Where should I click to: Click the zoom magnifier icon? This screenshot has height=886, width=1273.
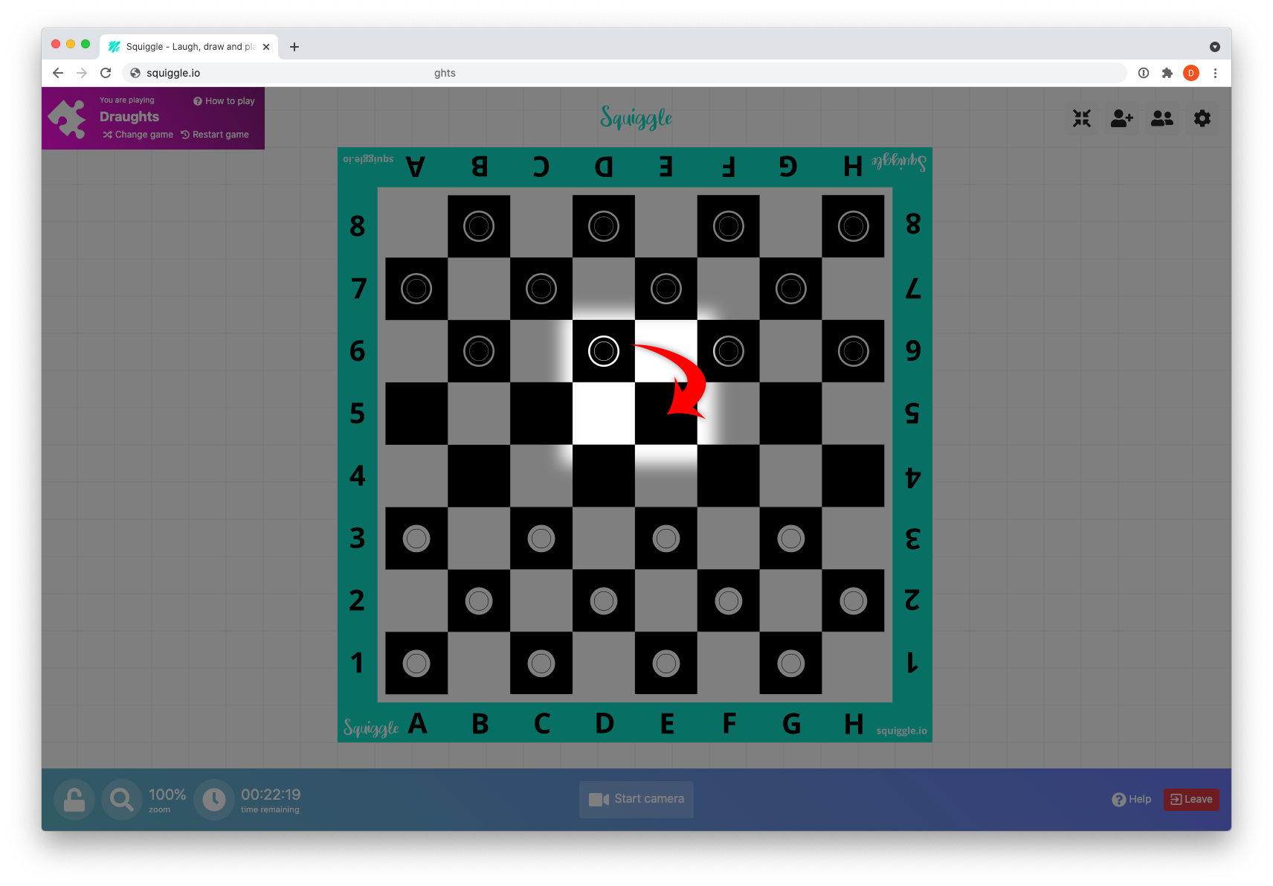121,800
